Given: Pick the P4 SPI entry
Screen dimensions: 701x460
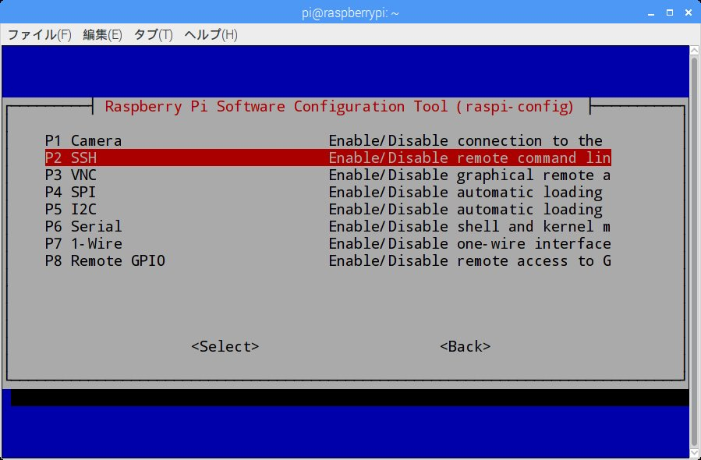Looking at the screenshot, I should (327, 193).
